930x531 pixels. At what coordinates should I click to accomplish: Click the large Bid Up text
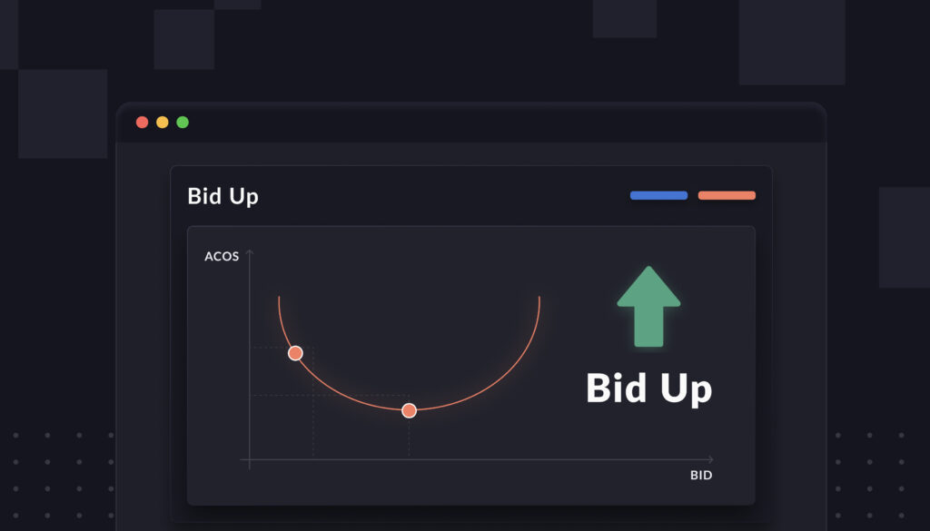point(648,388)
